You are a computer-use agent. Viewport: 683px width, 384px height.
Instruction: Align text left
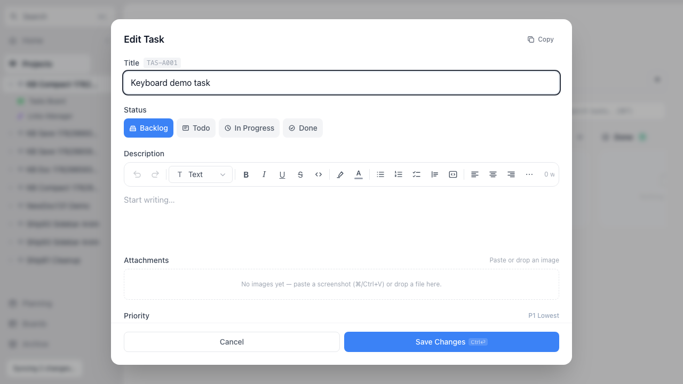(x=475, y=174)
